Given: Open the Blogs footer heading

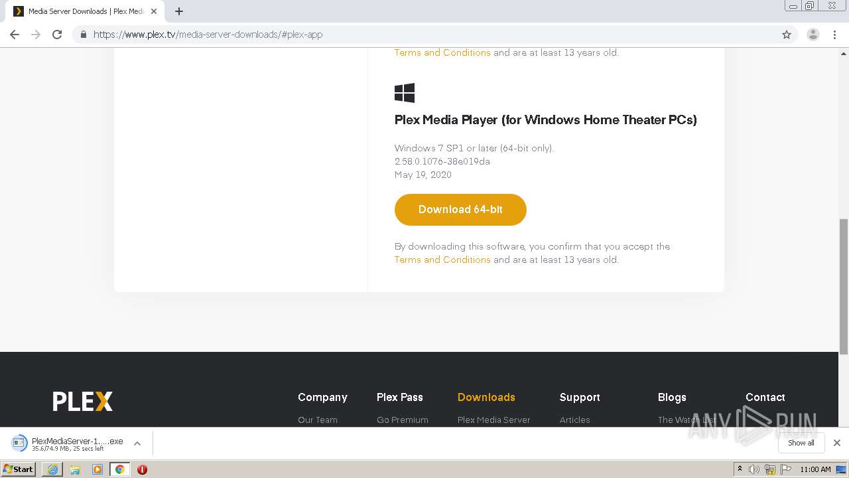Looking at the screenshot, I should pyautogui.click(x=672, y=397).
